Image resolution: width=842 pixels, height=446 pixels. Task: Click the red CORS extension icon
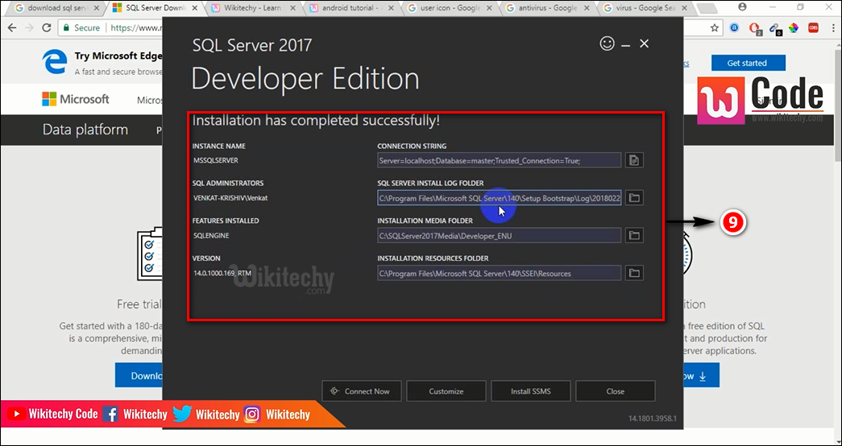click(813, 27)
